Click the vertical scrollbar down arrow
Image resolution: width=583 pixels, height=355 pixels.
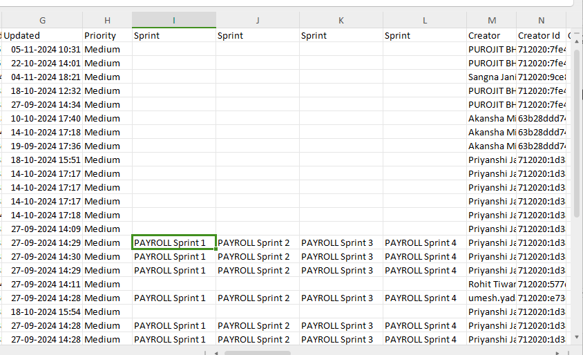click(x=577, y=337)
